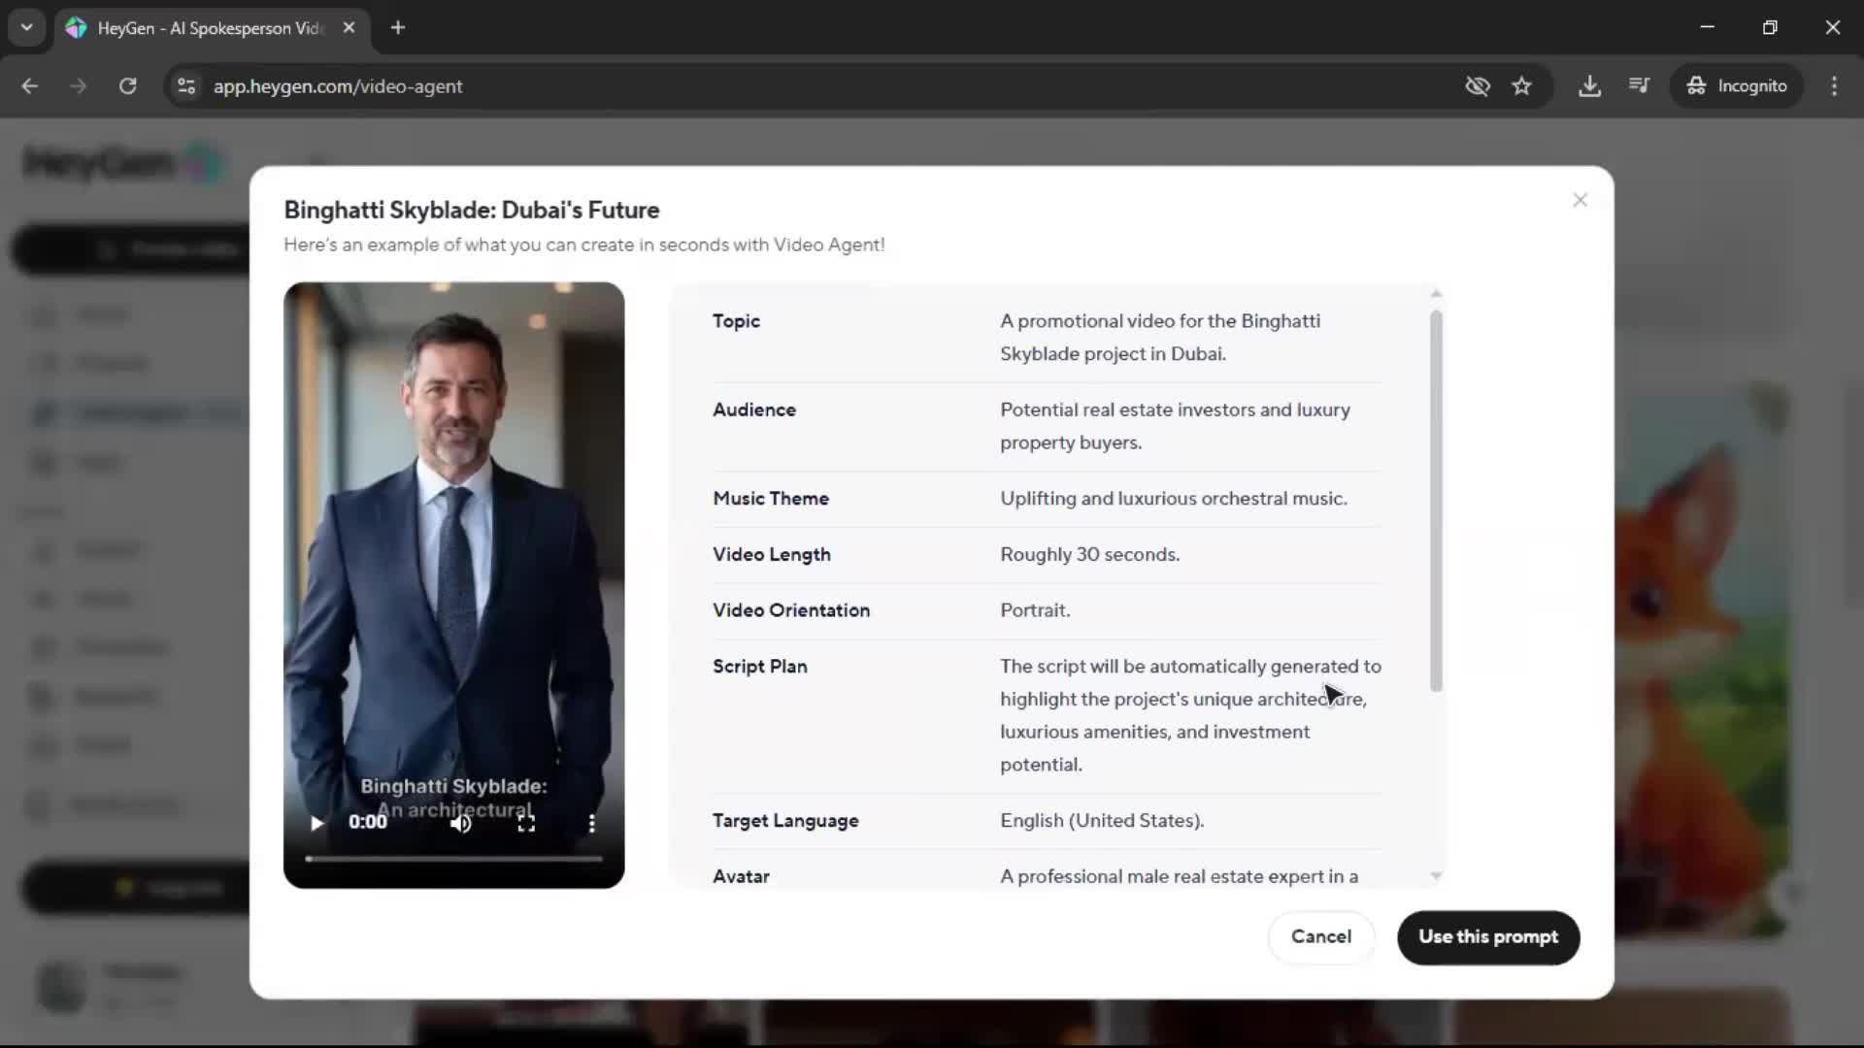Bookmark this page with star icon
The height and width of the screenshot is (1048, 1864).
click(1521, 85)
